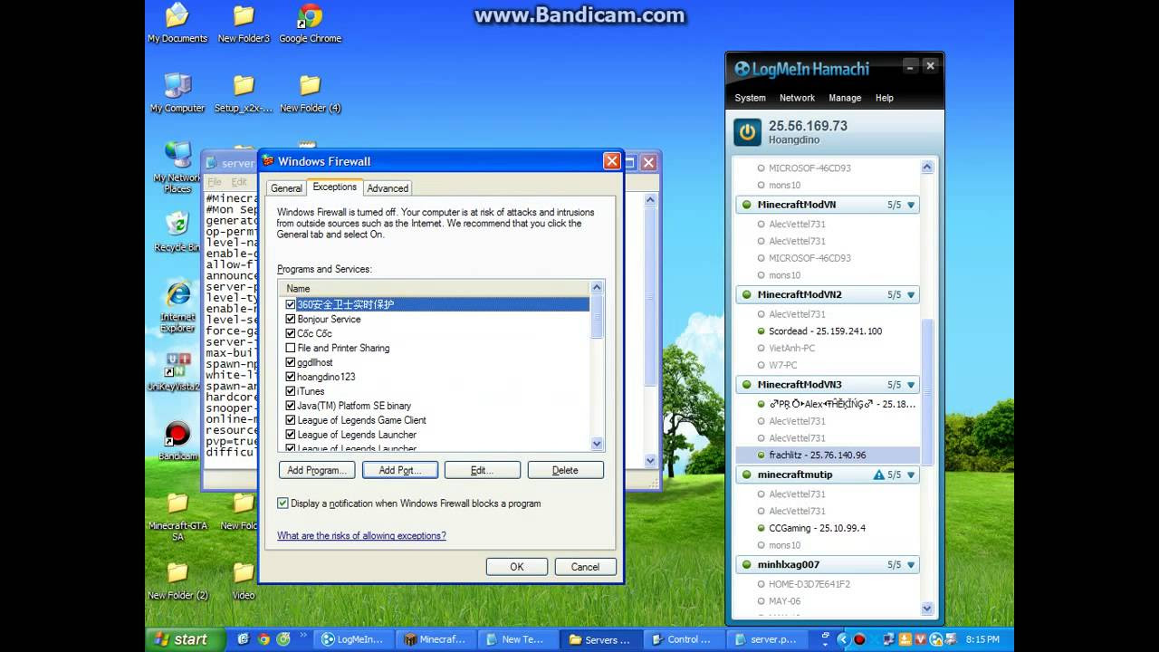Screen dimensions: 1159x652
Task: Collapse minhlxag007 network dropdown arrow
Action: [x=911, y=565]
